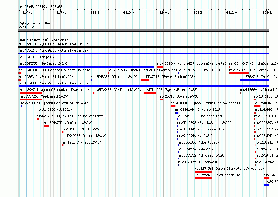Open nsv4287053 gnomADStructuralVariants variant

[x=71, y=116]
